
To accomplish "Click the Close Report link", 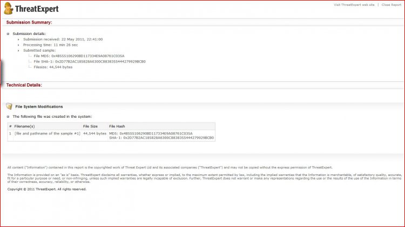I will pyautogui.click(x=391, y=5).
